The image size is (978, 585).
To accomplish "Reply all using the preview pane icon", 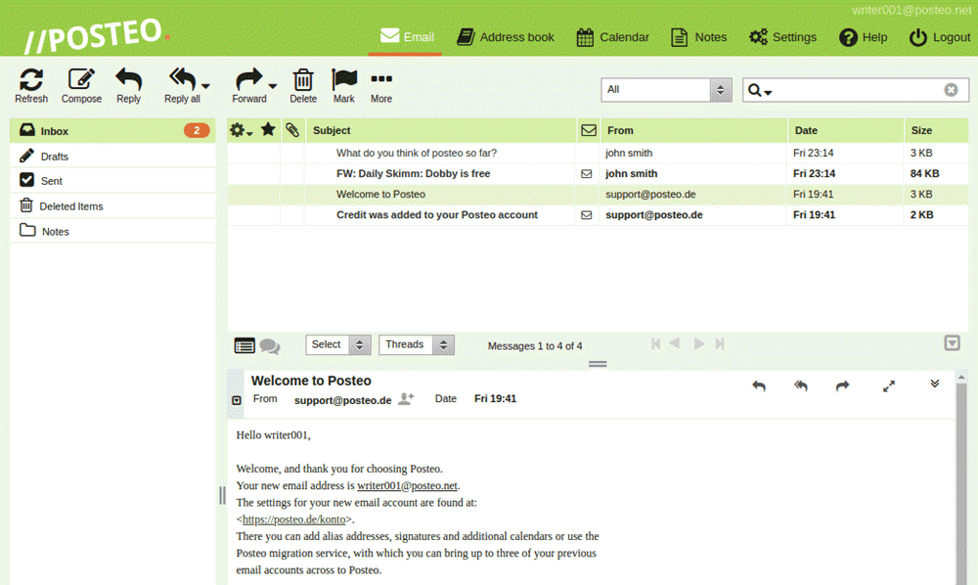I will coord(801,386).
